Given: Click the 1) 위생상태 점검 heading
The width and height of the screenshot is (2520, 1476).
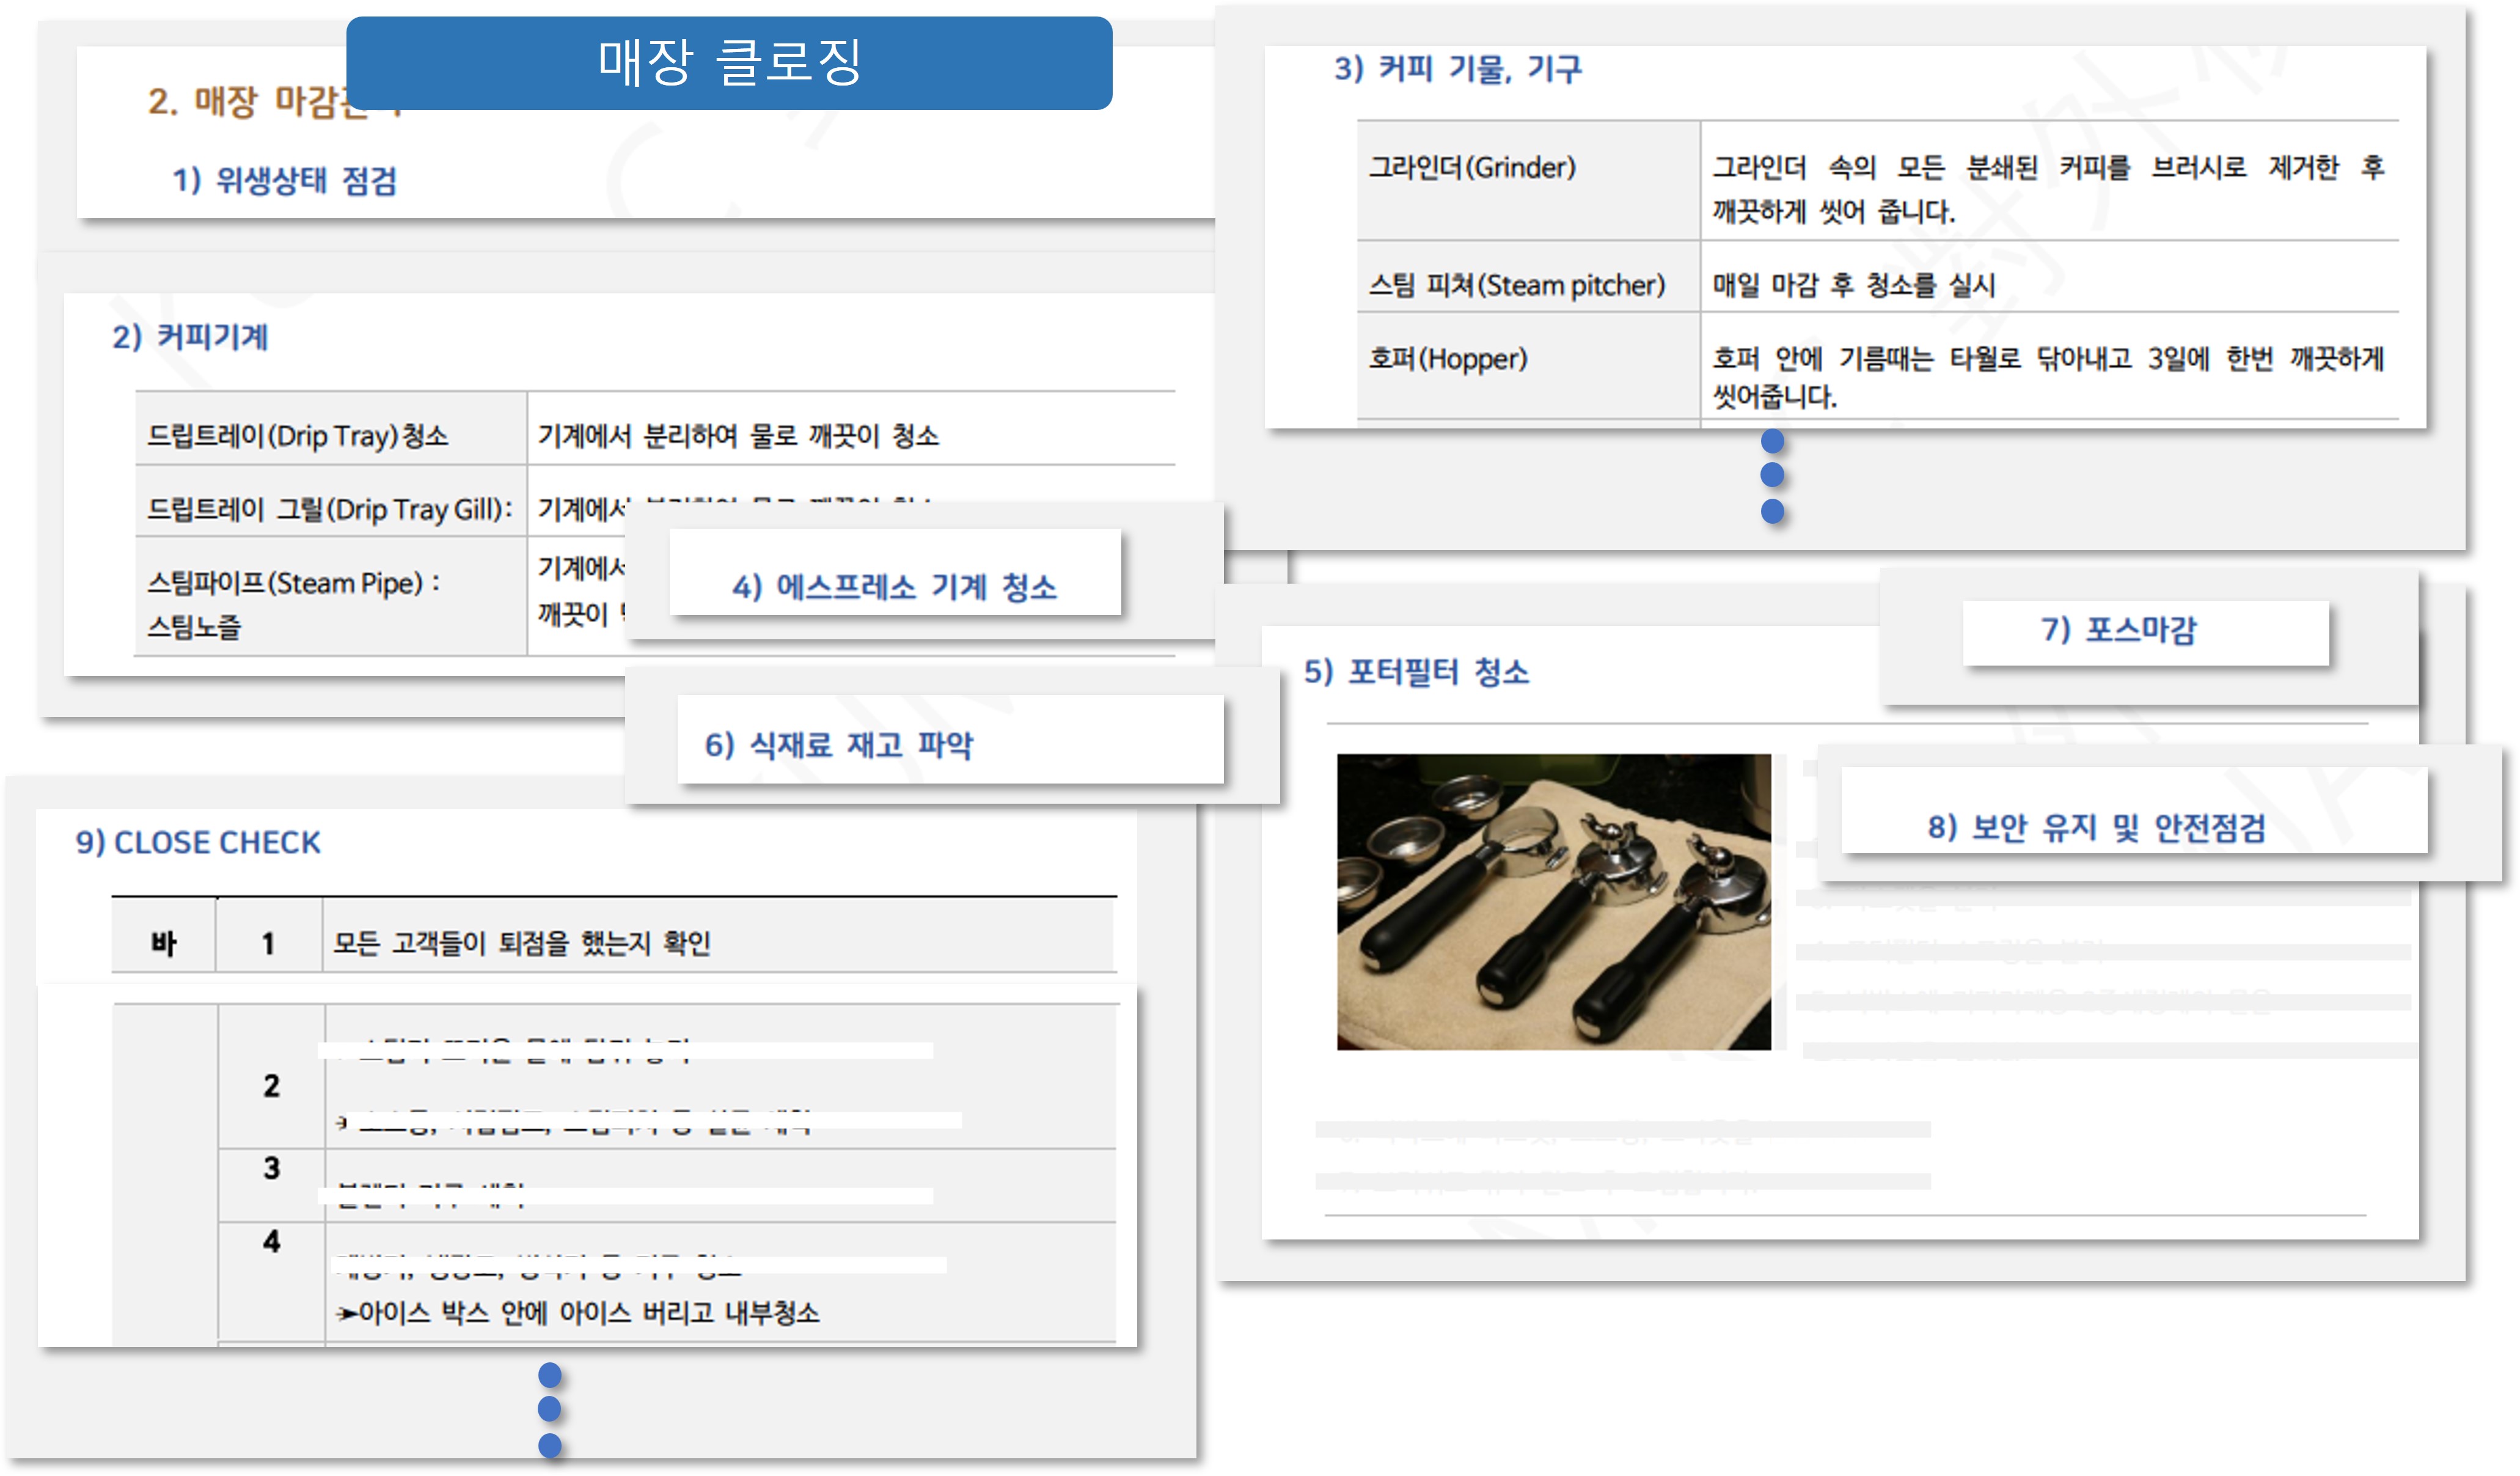Looking at the screenshot, I should (285, 180).
